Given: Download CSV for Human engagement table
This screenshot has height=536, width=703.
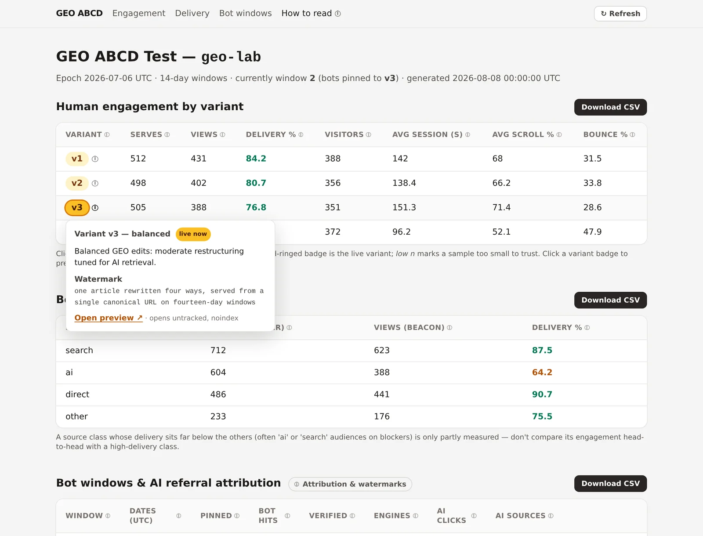Looking at the screenshot, I should pos(610,107).
